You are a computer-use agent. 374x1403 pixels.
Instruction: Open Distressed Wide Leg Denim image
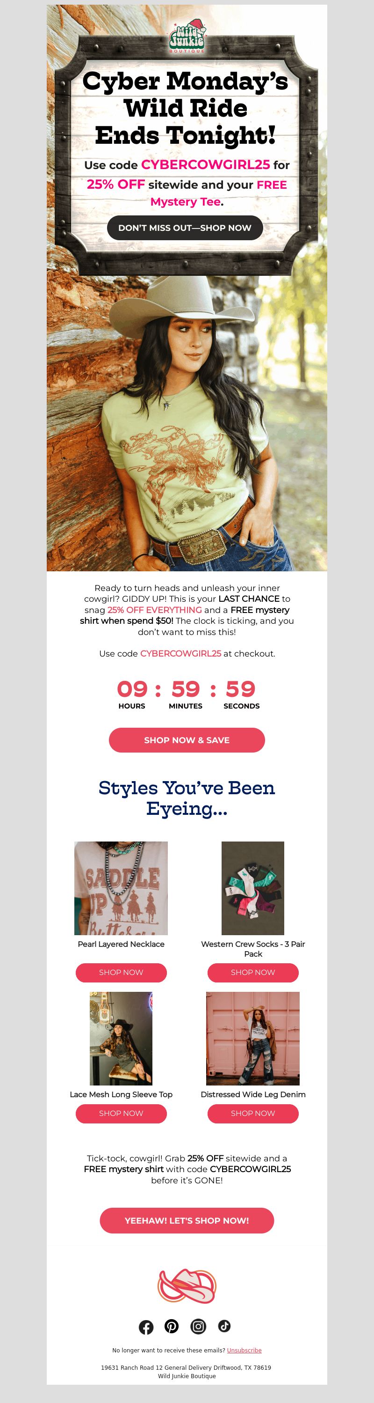coord(253,1039)
